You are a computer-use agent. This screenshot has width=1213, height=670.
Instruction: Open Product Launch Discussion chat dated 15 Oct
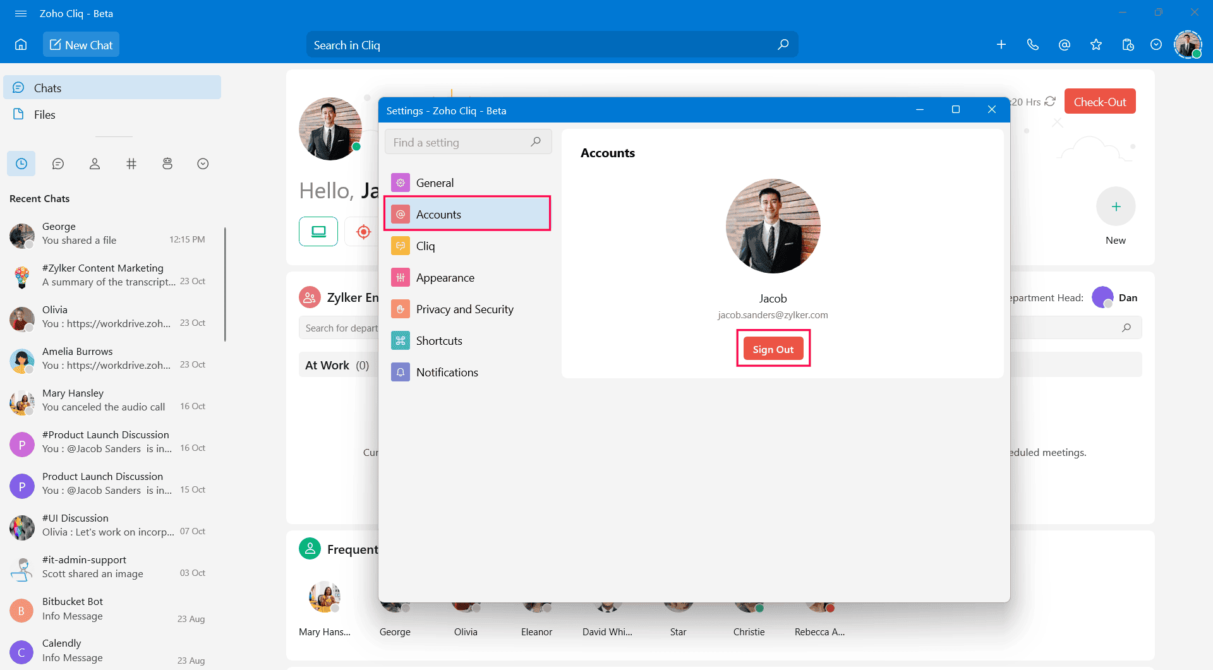tap(111, 484)
